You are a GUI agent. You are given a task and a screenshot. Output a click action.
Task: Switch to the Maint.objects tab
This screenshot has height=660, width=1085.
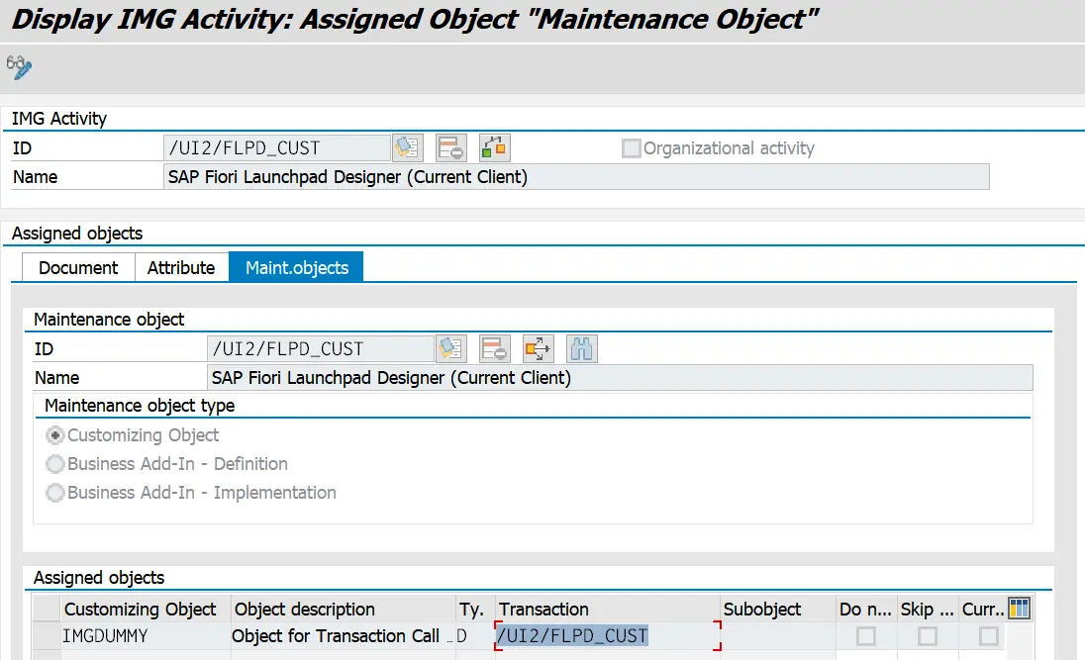[296, 267]
